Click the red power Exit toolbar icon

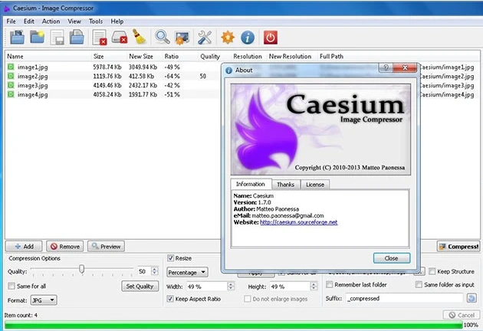pyautogui.click(x=271, y=38)
